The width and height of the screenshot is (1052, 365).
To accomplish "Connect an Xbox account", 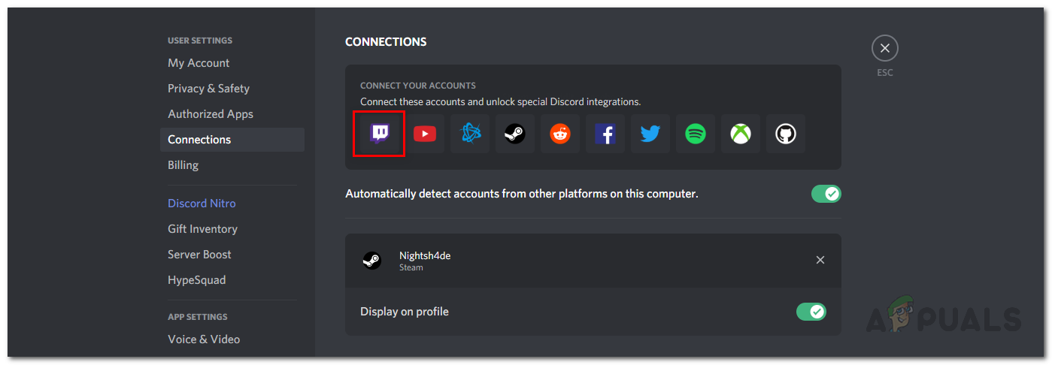I will 741,134.
